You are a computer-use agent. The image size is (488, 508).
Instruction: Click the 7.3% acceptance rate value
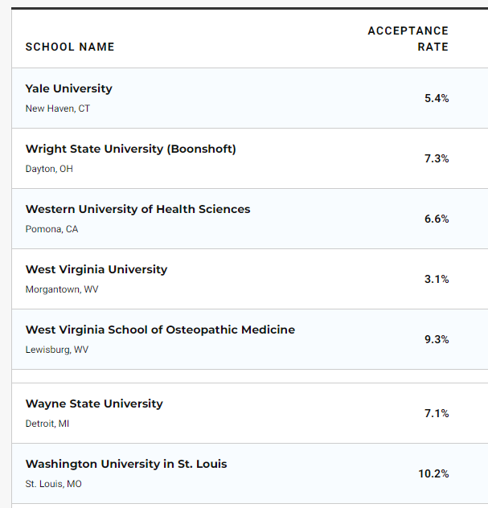(x=437, y=158)
